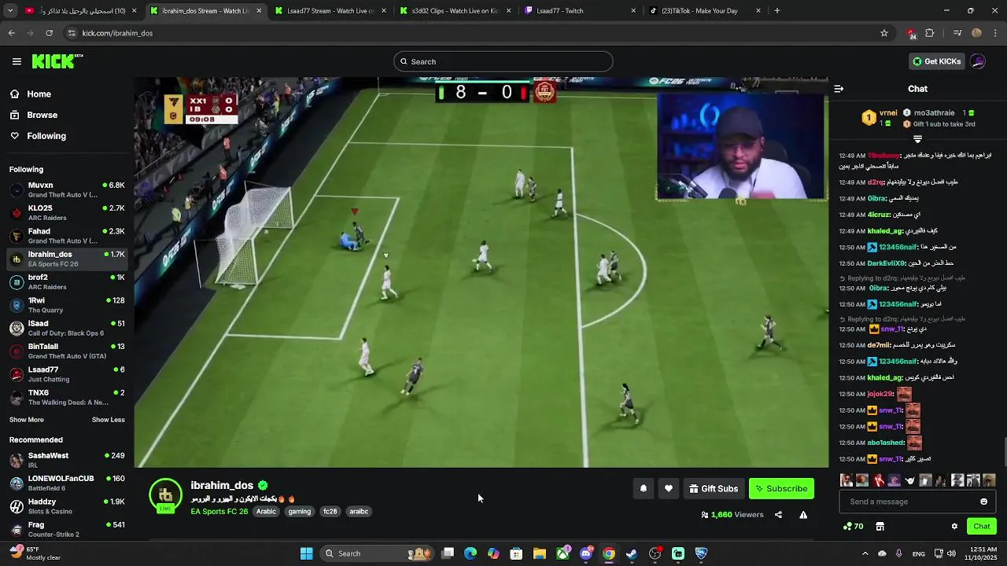This screenshot has width=1007, height=566.
Task: Open brof2 channel in Following list
Action: (67, 281)
